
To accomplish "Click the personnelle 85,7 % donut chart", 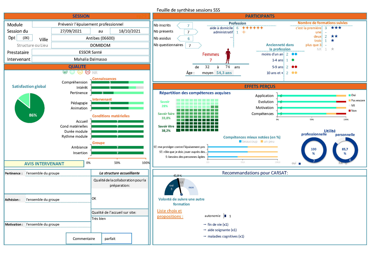I will [x=345, y=150].
